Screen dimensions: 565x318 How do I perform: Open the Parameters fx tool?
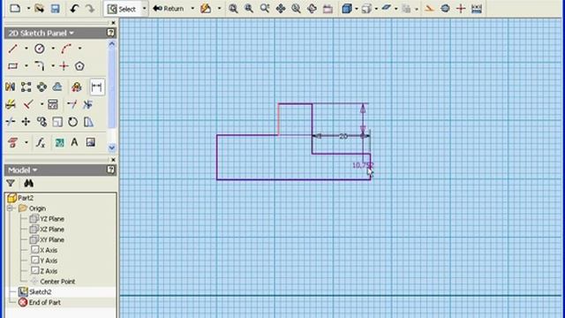[x=41, y=143]
